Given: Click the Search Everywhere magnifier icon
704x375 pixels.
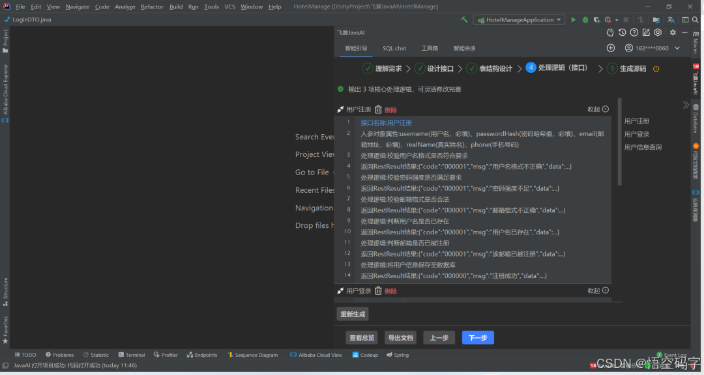Looking at the screenshot, I should coord(695,20).
